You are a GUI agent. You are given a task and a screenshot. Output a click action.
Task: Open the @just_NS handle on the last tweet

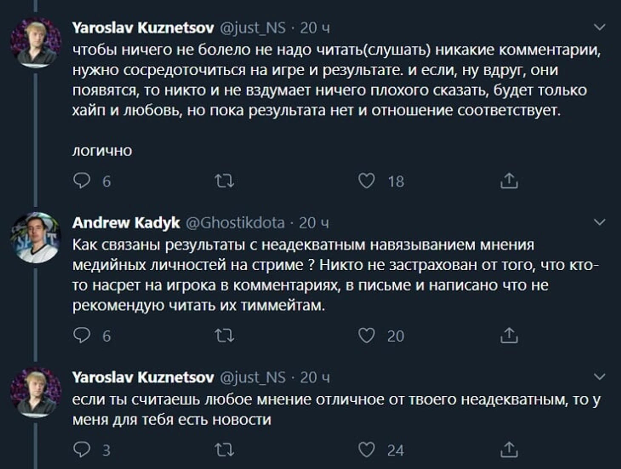pos(253,377)
